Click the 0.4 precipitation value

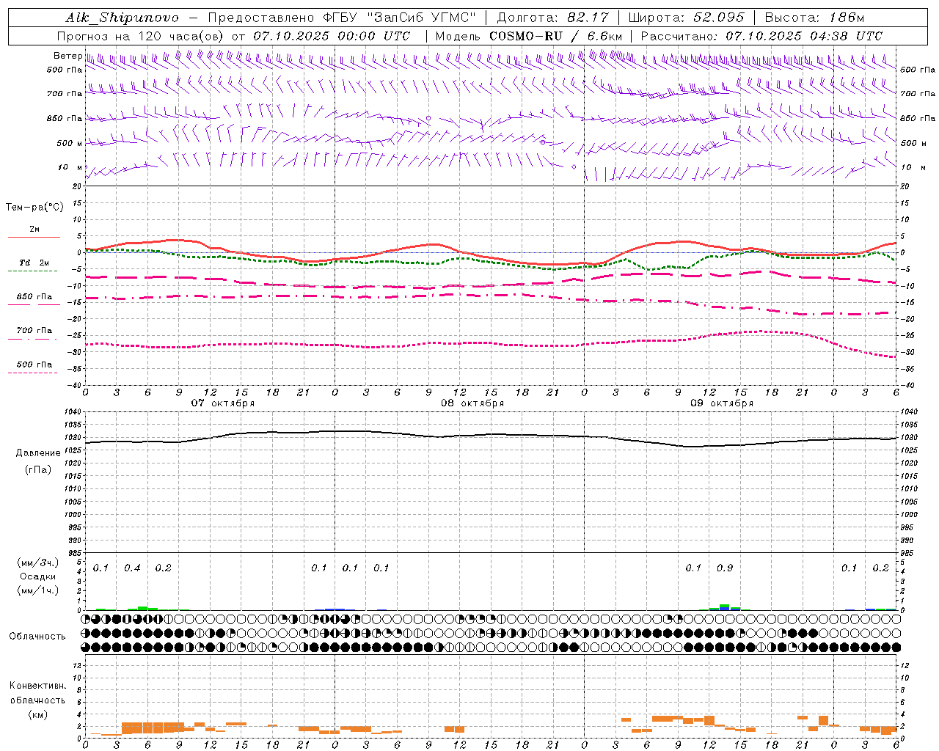pyautogui.click(x=132, y=568)
